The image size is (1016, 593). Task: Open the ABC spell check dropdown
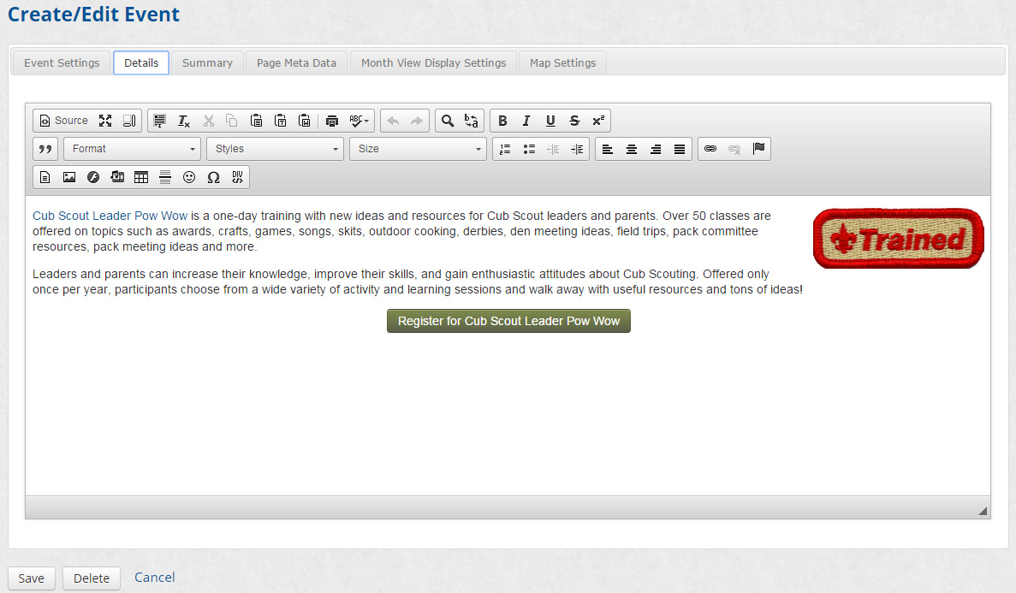pyautogui.click(x=359, y=121)
